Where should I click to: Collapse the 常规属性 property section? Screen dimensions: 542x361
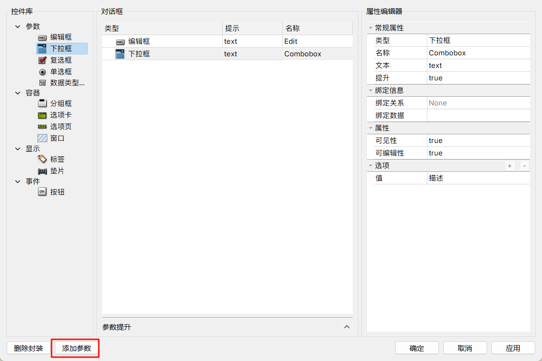tap(370, 28)
